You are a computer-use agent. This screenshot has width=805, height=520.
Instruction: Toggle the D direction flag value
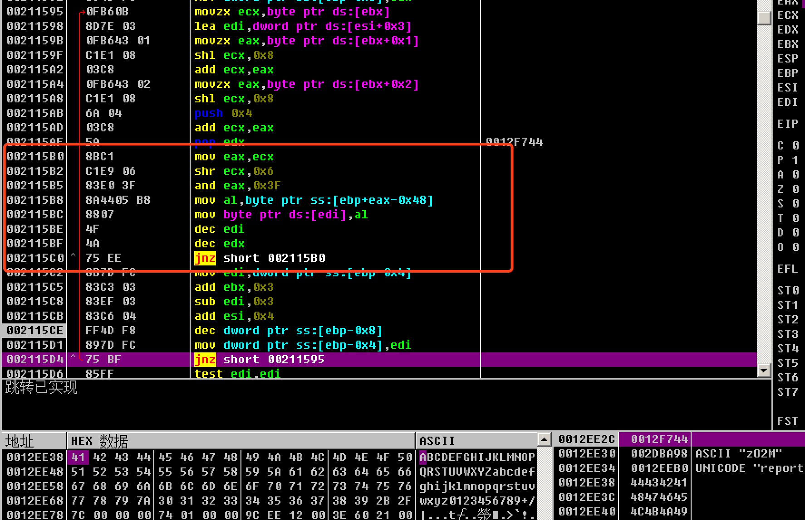point(795,233)
